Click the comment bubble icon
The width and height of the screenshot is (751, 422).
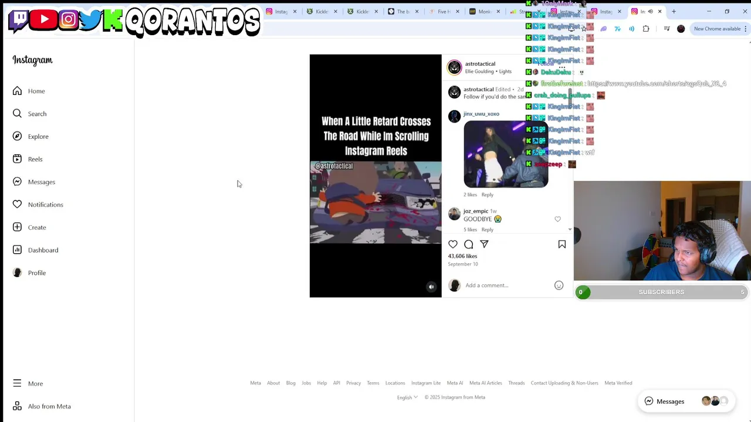(469, 244)
